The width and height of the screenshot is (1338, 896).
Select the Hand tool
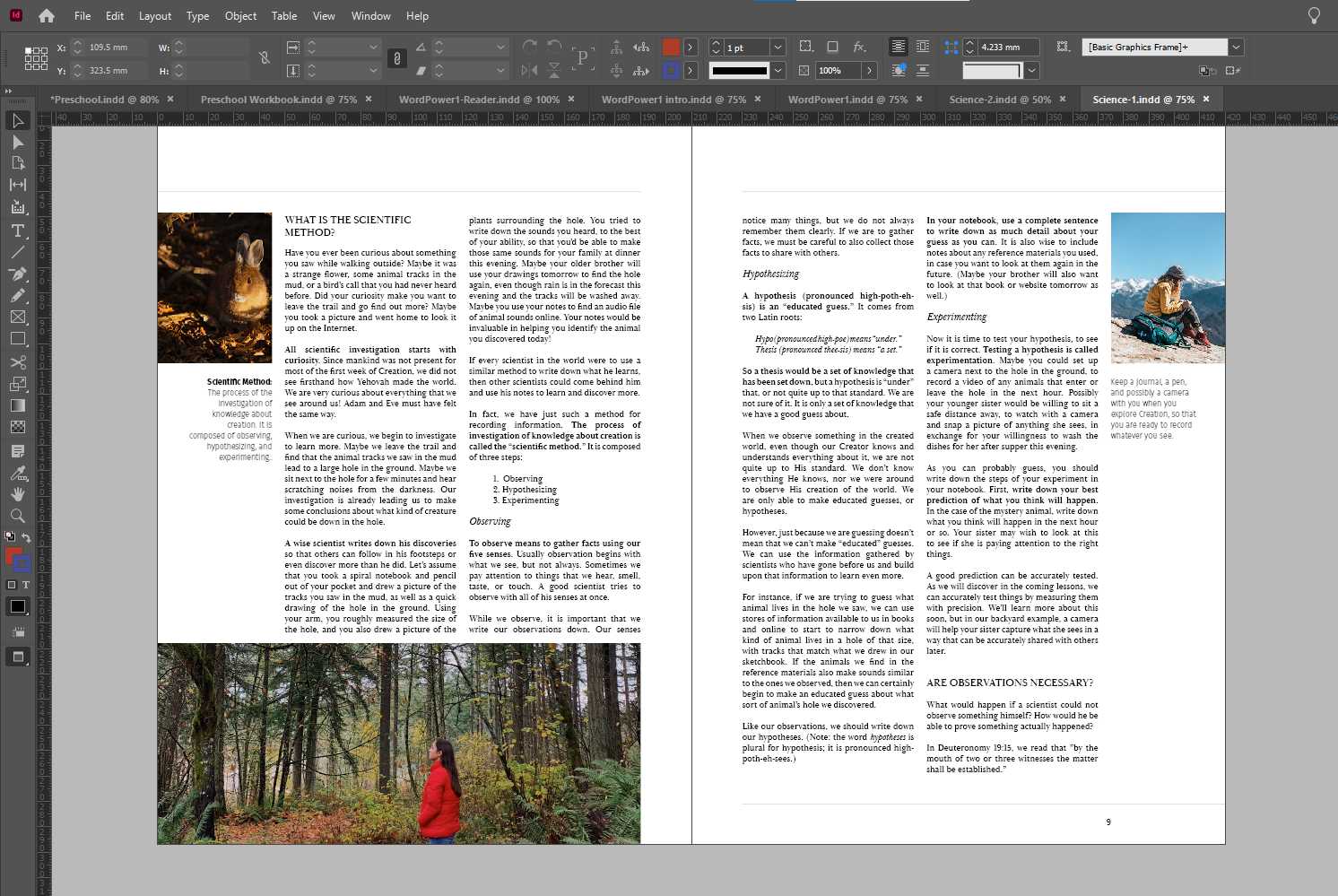[x=17, y=494]
